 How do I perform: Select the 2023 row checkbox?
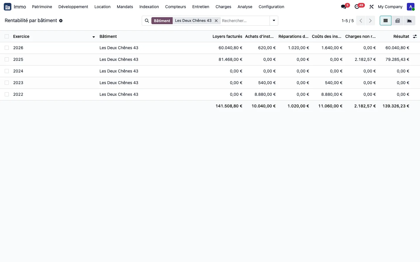point(7,83)
